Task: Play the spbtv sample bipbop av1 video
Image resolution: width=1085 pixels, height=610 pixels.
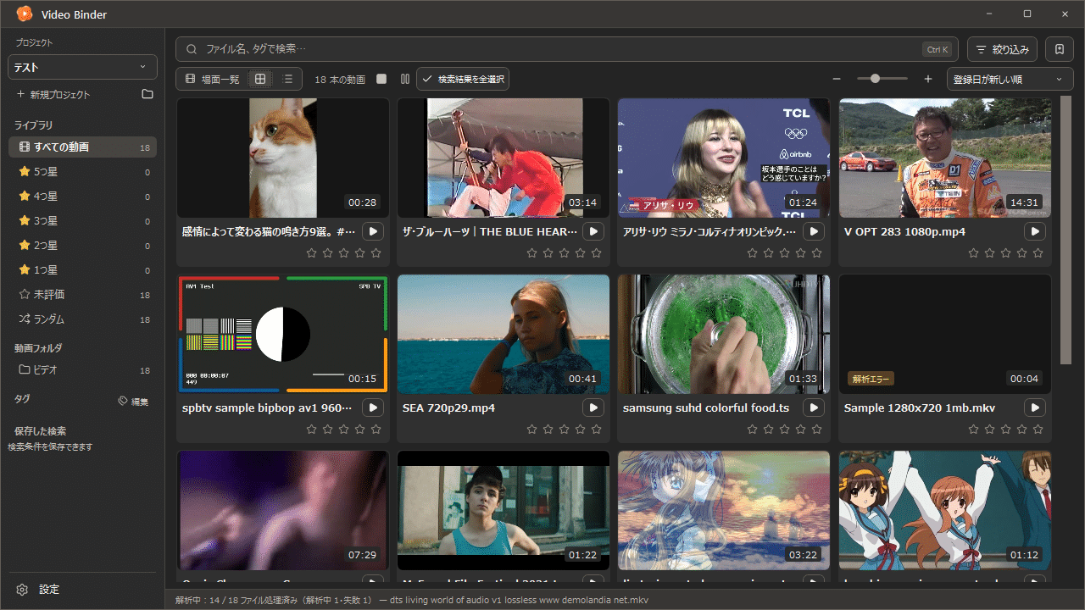Action: [372, 408]
